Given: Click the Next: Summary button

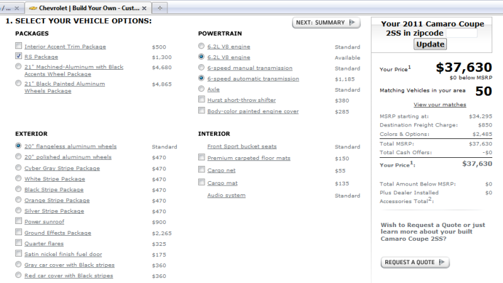Looking at the screenshot, I should pos(326,23).
